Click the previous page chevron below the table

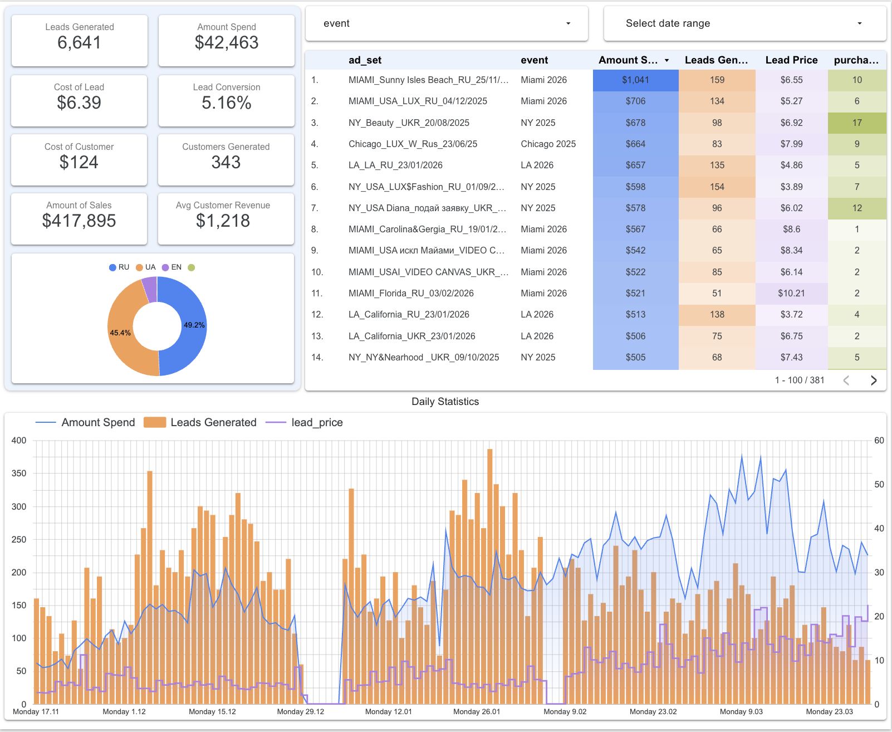[x=846, y=380]
